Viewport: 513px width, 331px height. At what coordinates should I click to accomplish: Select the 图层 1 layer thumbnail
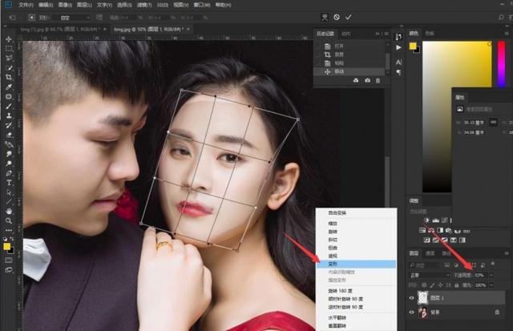coord(422,297)
